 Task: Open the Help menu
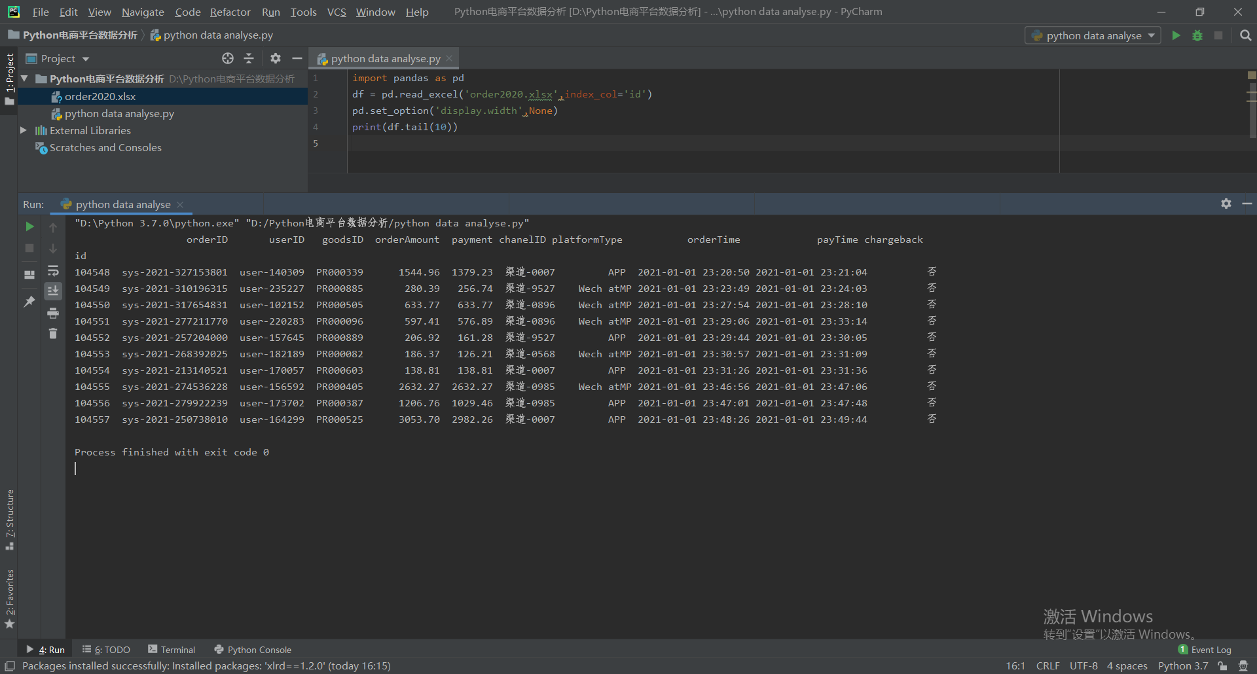pyautogui.click(x=417, y=12)
